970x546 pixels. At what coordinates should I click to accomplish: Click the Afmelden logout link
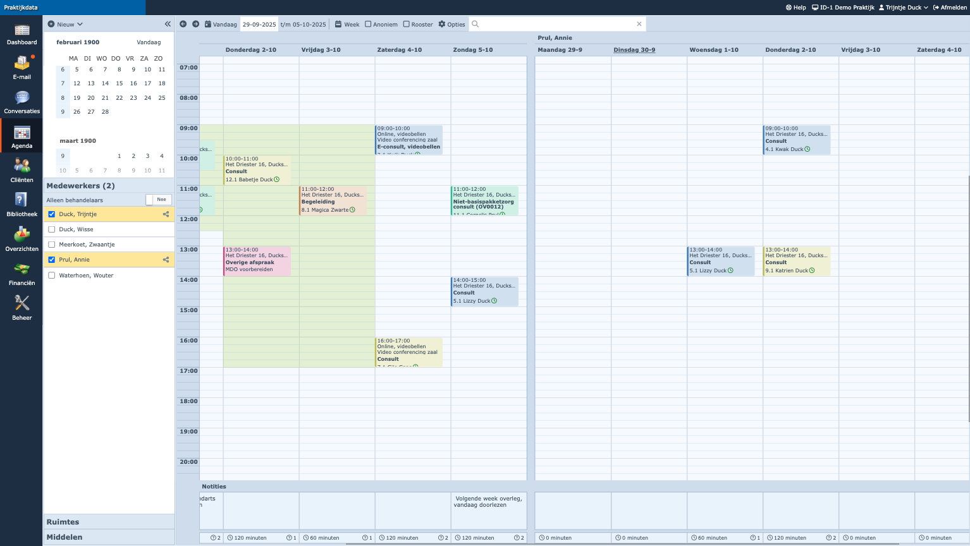[x=950, y=8]
